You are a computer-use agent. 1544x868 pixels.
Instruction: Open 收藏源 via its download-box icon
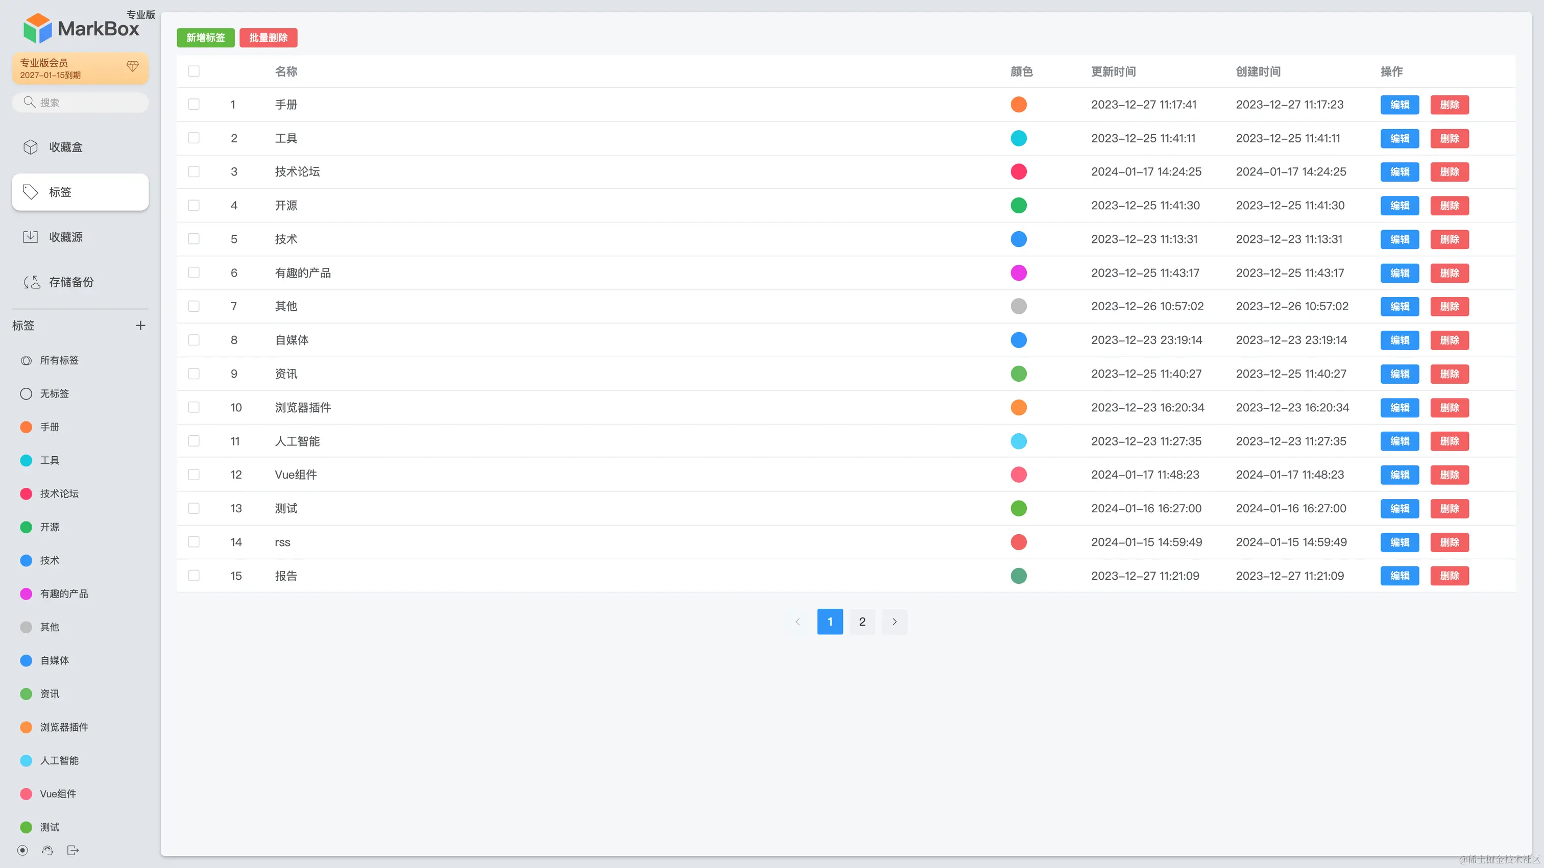[31, 237]
